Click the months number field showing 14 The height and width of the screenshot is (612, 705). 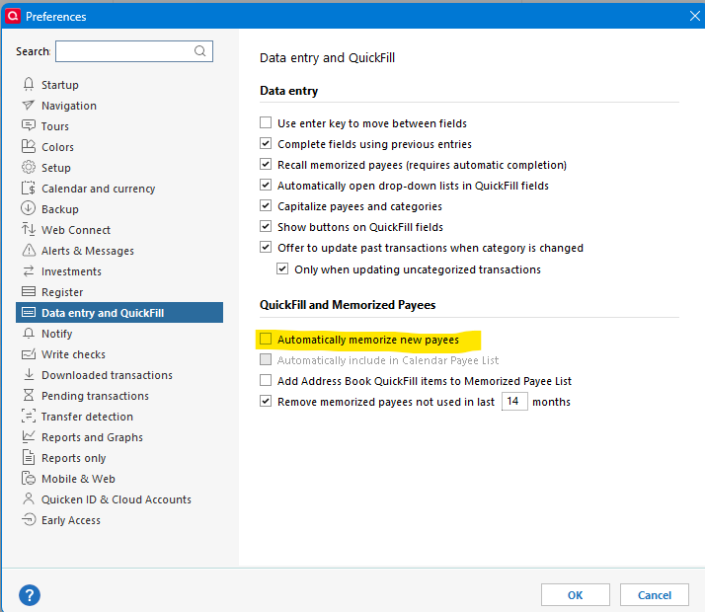point(514,402)
